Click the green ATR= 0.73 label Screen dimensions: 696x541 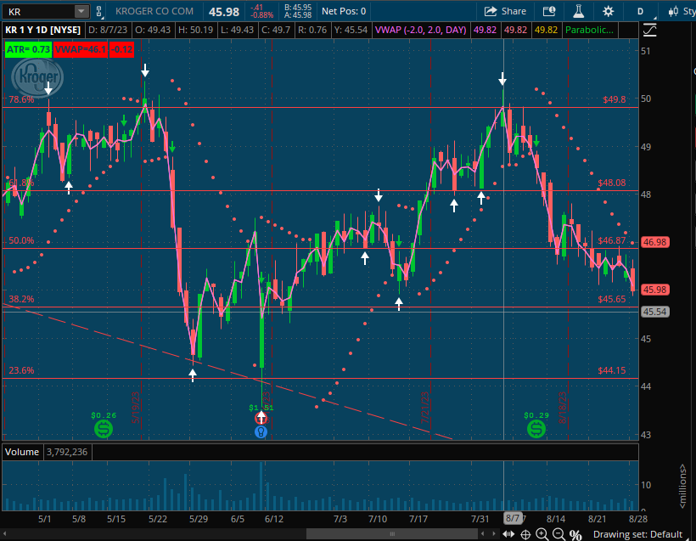28,49
